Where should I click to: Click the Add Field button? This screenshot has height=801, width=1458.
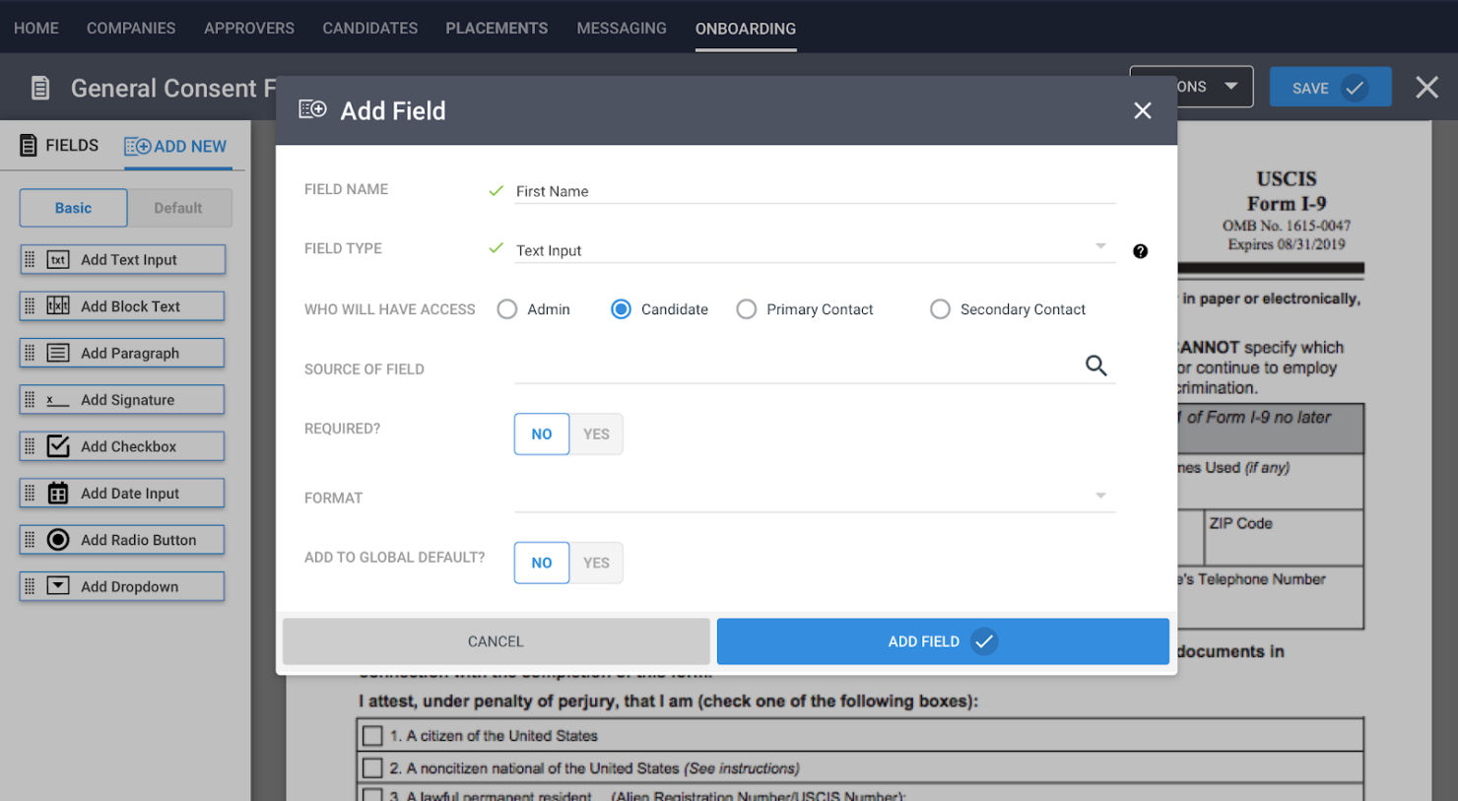point(942,641)
